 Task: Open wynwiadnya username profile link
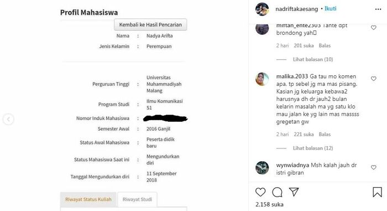point(292,165)
